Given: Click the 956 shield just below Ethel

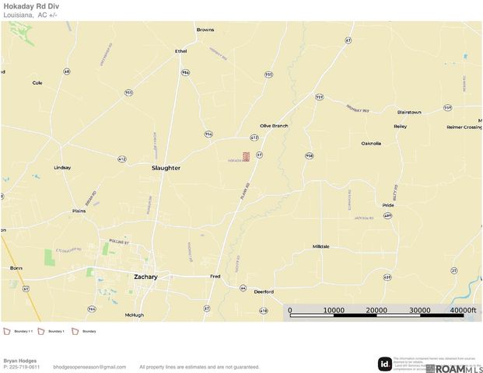Looking at the screenshot, I should tap(185, 72).
